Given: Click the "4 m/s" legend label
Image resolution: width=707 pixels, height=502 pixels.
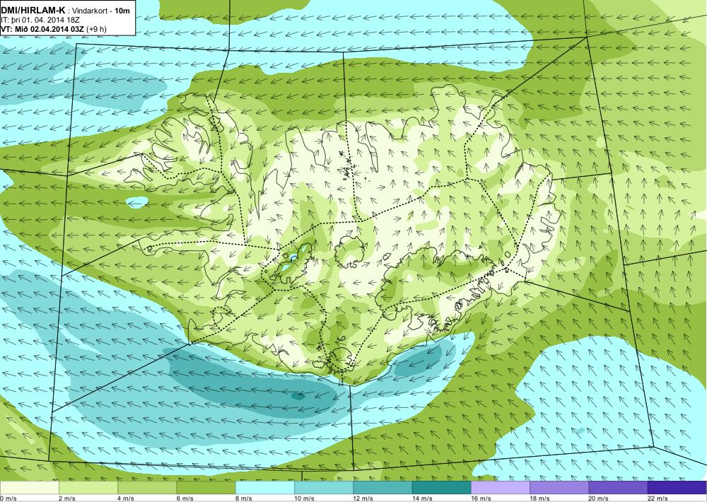Looking at the screenshot, I should coord(126,498).
